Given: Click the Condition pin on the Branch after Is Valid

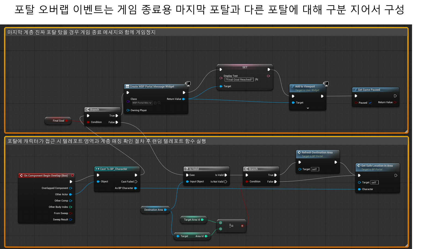Looking at the screenshot, I should 247,182.
